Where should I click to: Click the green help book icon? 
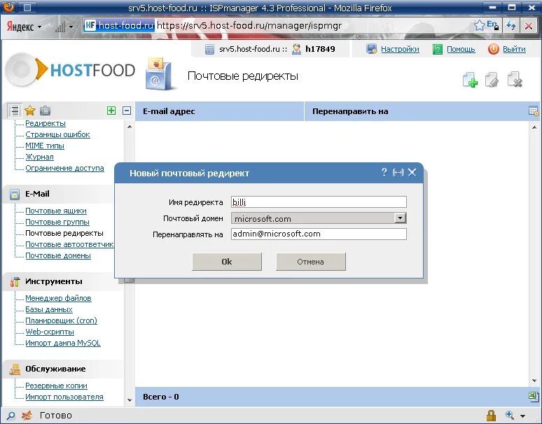438,49
